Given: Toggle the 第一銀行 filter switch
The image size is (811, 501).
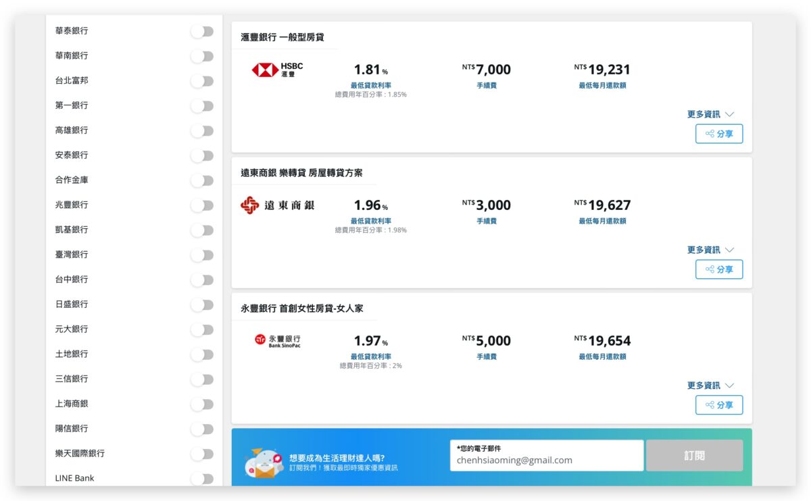Looking at the screenshot, I should coord(202,106).
